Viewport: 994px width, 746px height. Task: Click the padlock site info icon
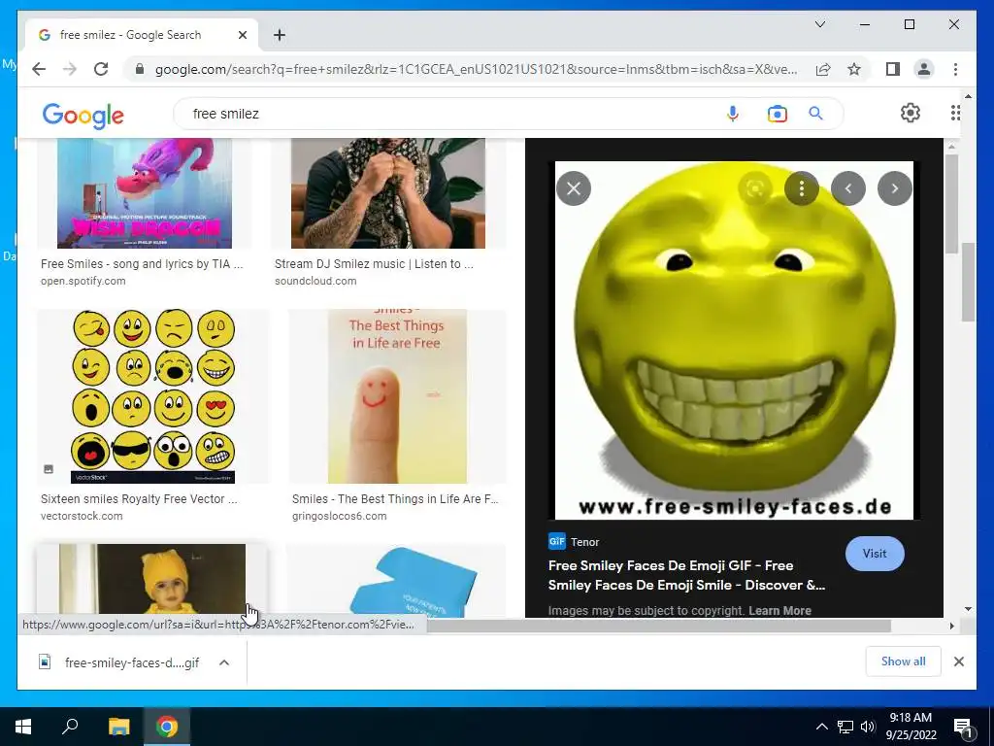[x=140, y=69]
